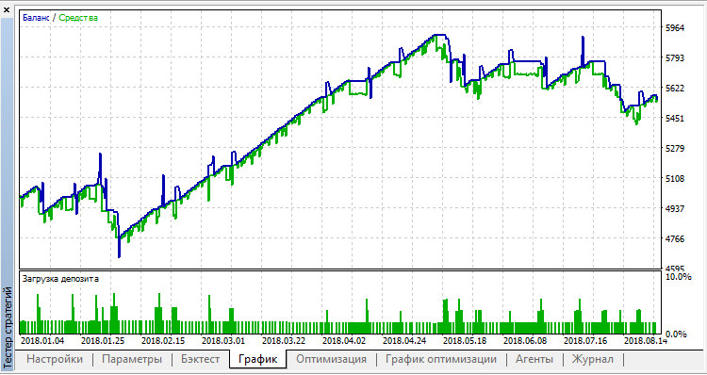The width and height of the screenshot is (707, 375).
Task: Select the График tab
Action: coord(257,360)
